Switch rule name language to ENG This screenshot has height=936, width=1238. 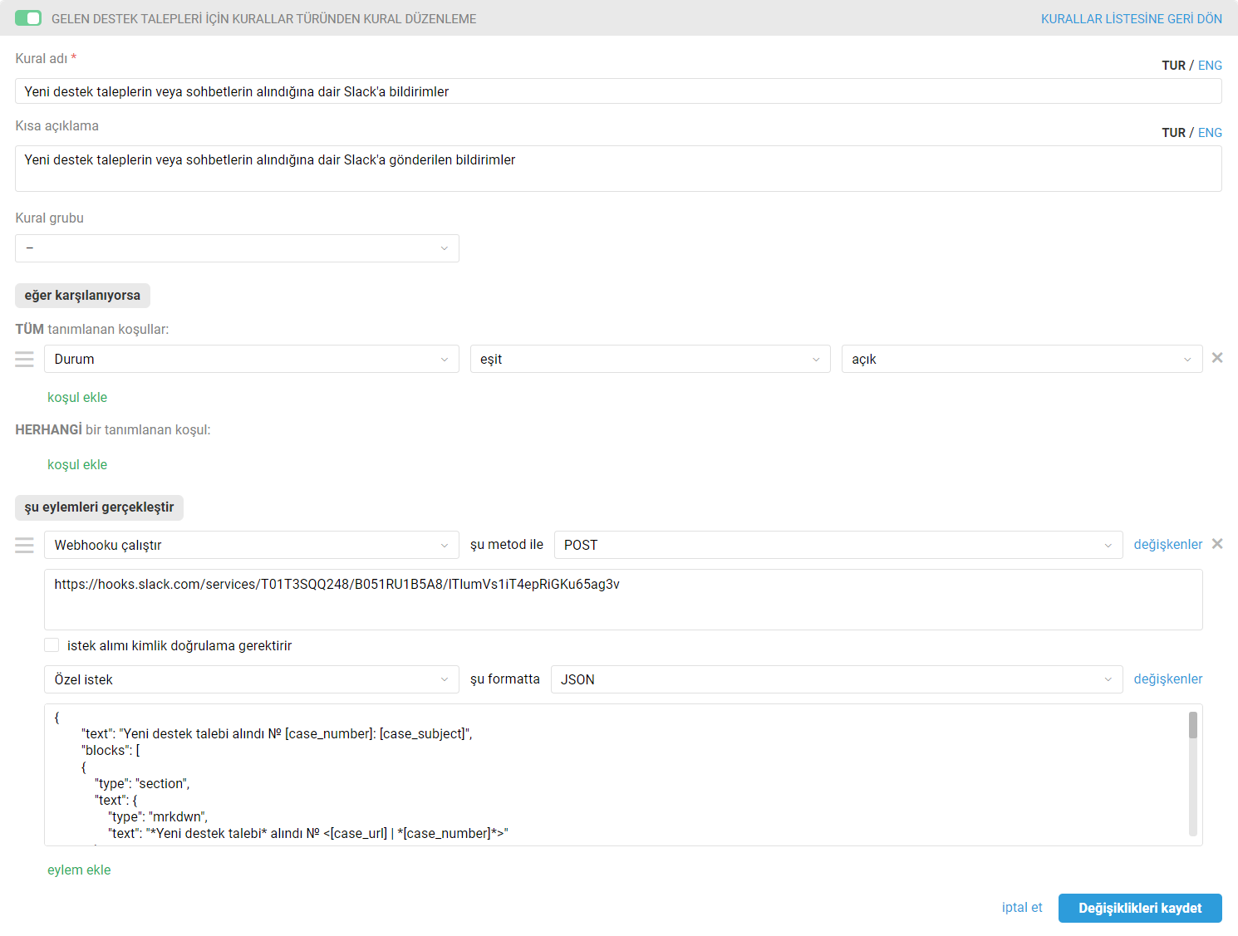(1210, 66)
